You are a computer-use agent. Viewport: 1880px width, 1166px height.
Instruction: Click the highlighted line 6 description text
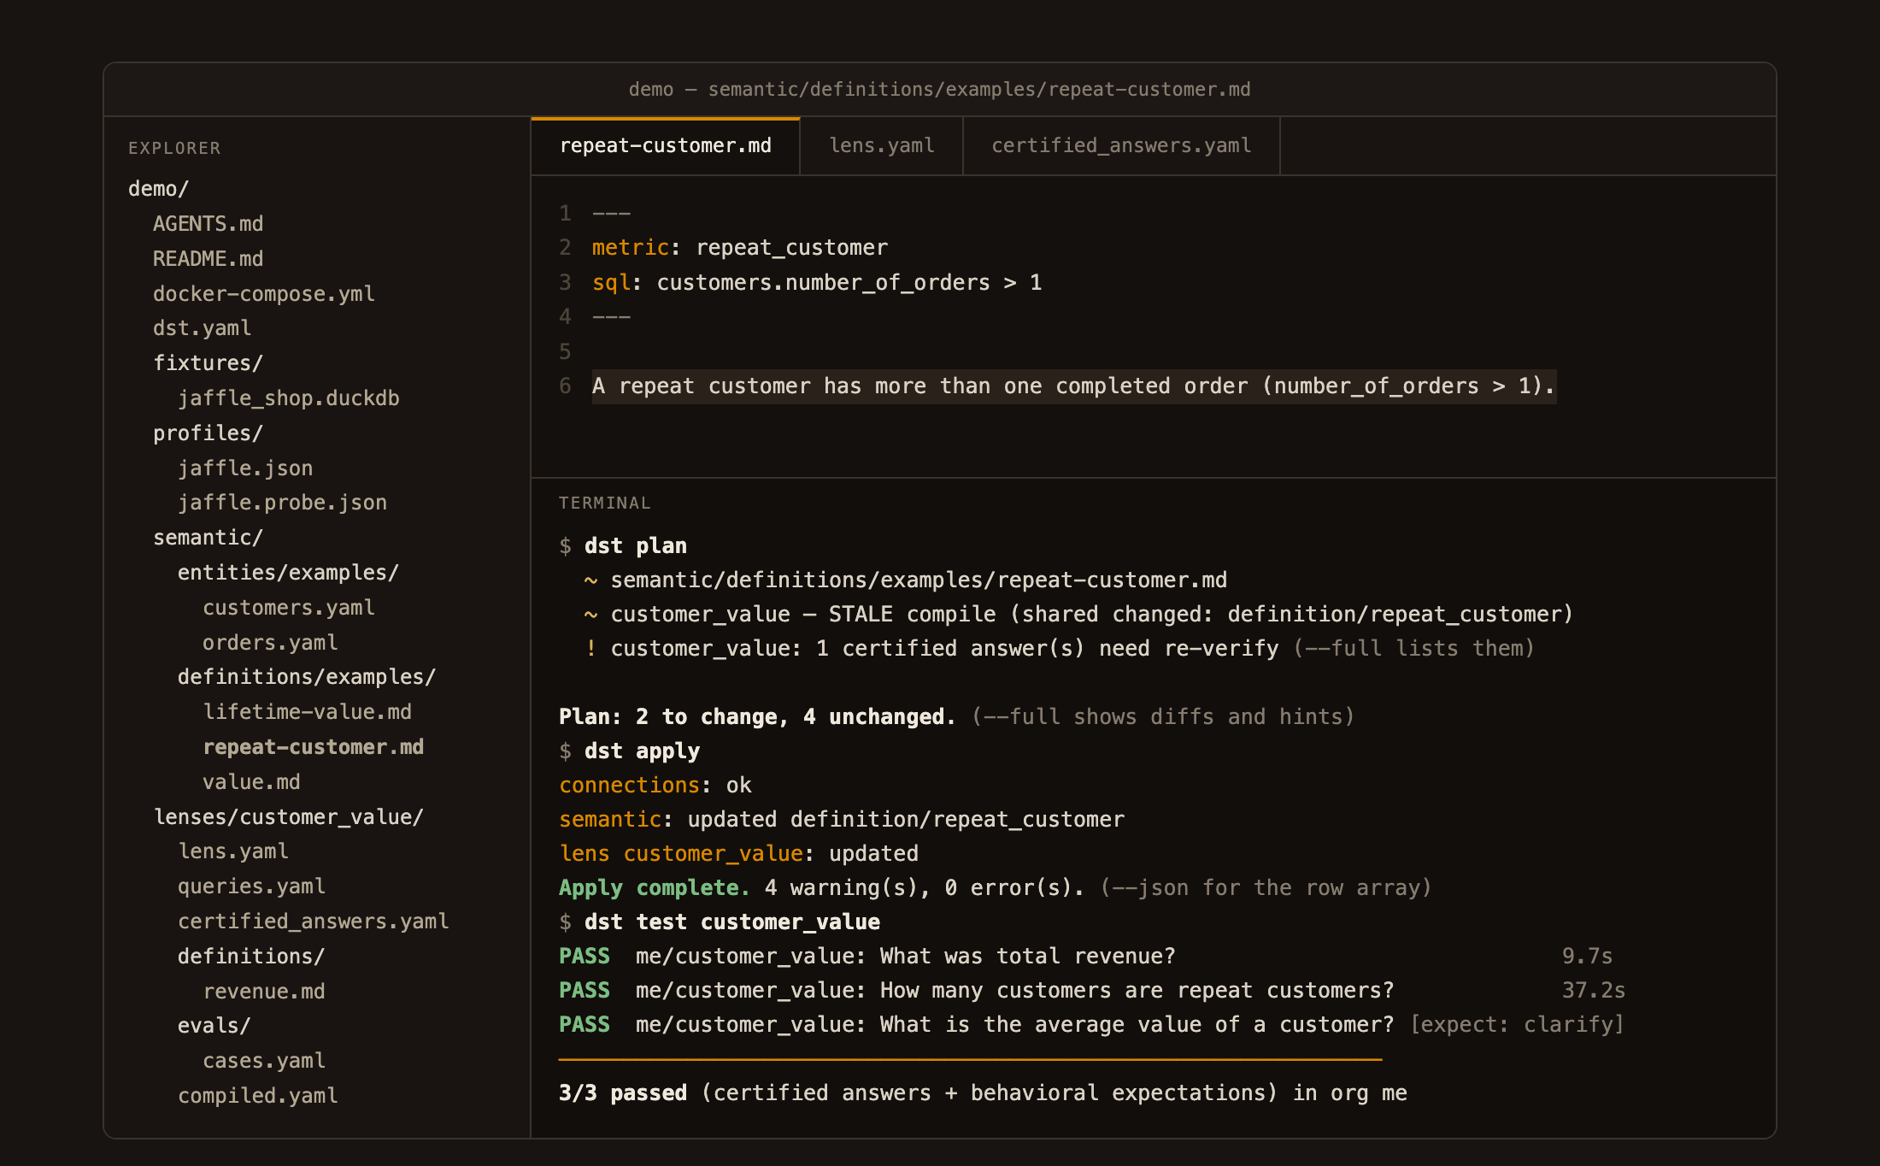(1073, 386)
